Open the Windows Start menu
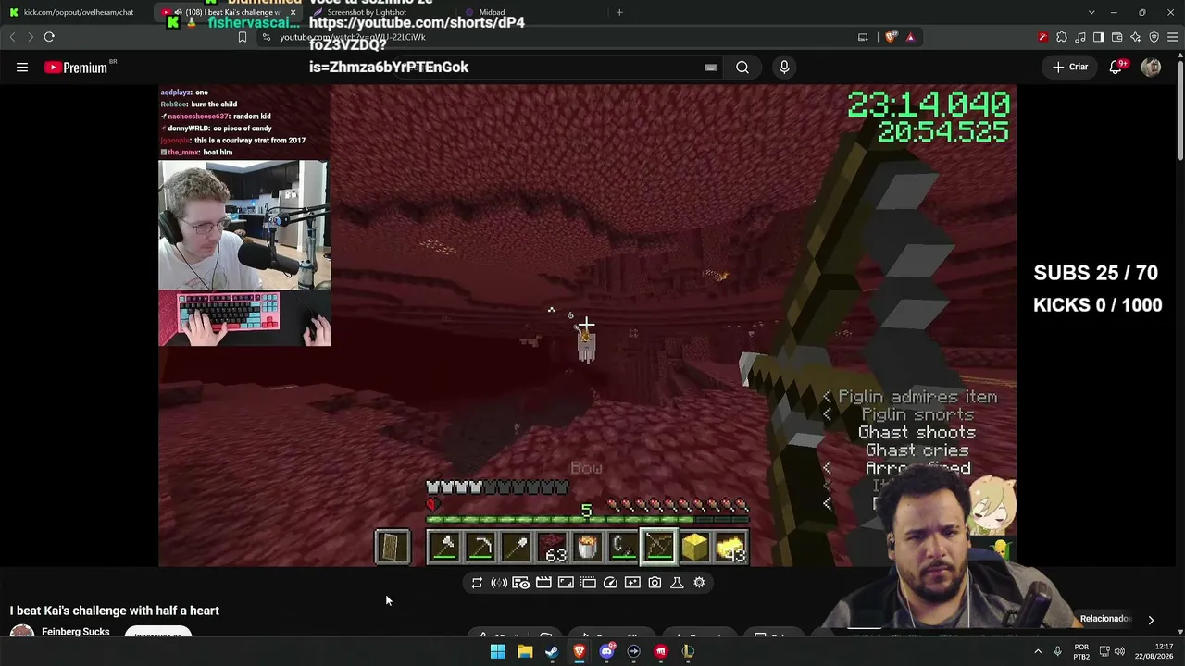Screen dimensions: 1185x666 (498, 652)
